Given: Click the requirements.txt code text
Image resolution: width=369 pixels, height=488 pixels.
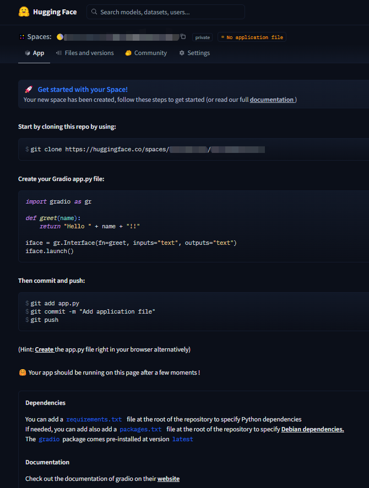Looking at the screenshot, I should coord(94,420).
